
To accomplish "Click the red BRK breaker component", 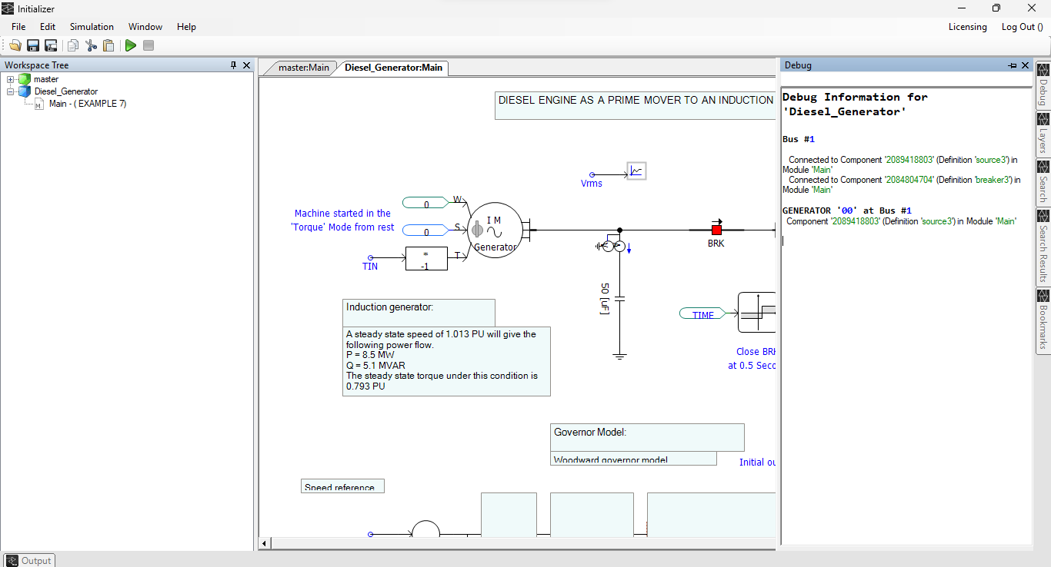I will [716, 230].
